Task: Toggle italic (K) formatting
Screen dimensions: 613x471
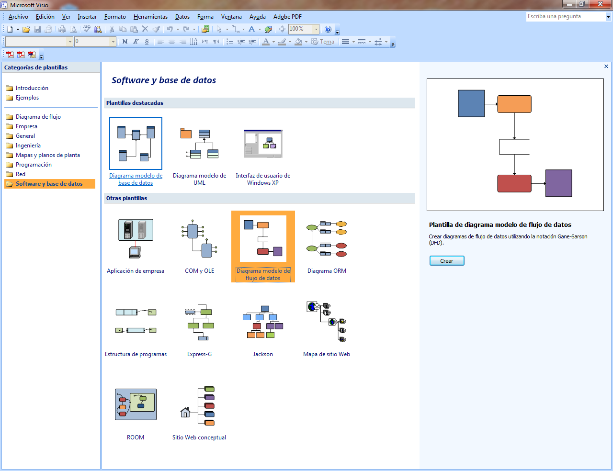Action: 136,42
